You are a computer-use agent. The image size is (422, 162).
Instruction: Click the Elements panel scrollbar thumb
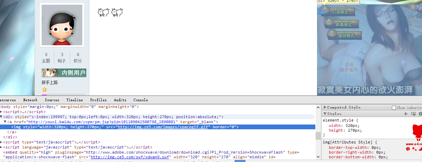tap(318, 136)
